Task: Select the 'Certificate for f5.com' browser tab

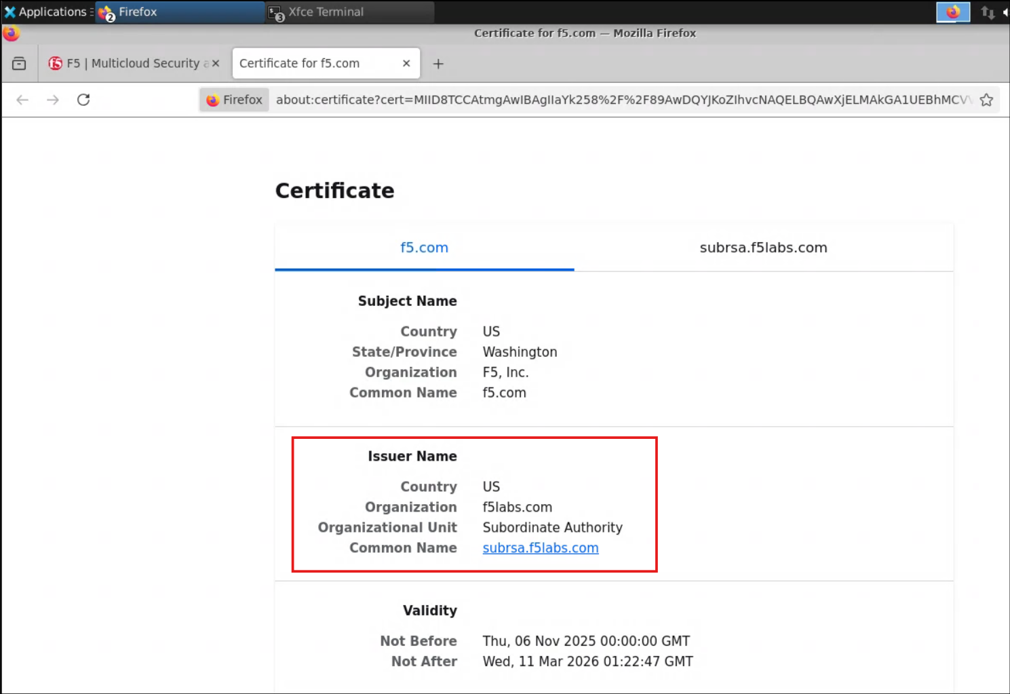Action: point(326,63)
